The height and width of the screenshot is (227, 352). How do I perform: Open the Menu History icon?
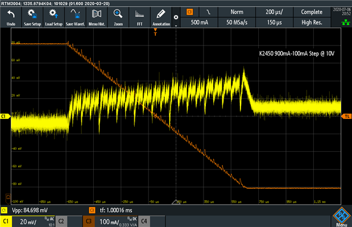[x=97, y=17]
